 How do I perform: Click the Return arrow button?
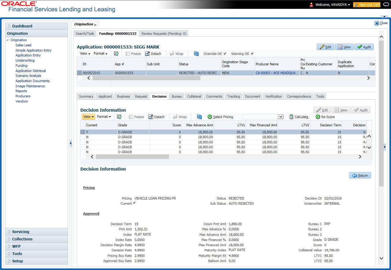click(360, 175)
